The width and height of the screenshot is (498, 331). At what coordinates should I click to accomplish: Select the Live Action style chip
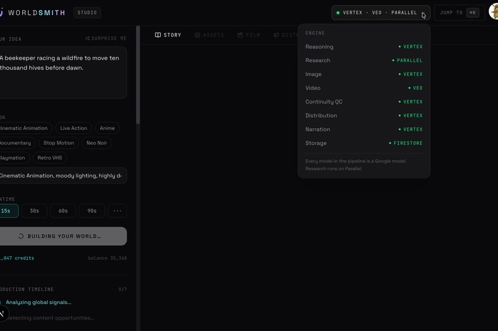point(74,128)
